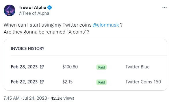This screenshot has width=169, height=104.
Task: Open external link icon beside Feb 28, 2023
Action: [x=42, y=67]
